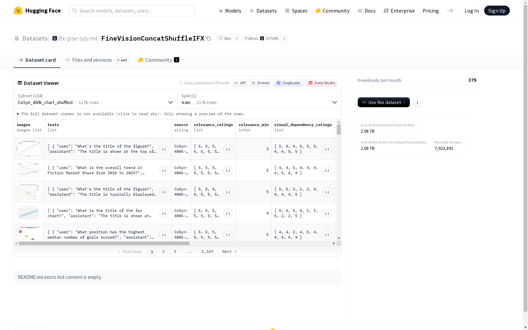This screenshot has height=330, width=528.
Task: Jump to page 1,169 of the viewer
Action: click(x=207, y=251)
